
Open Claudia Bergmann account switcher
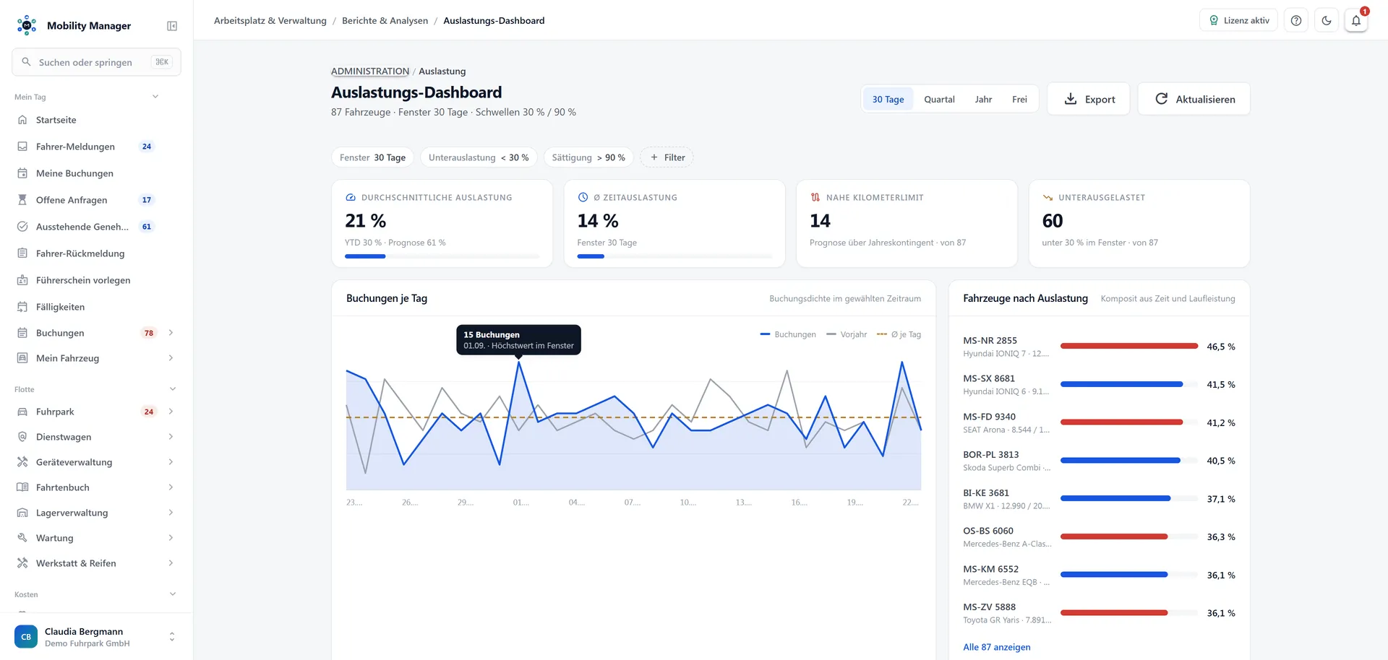(96, 637)
